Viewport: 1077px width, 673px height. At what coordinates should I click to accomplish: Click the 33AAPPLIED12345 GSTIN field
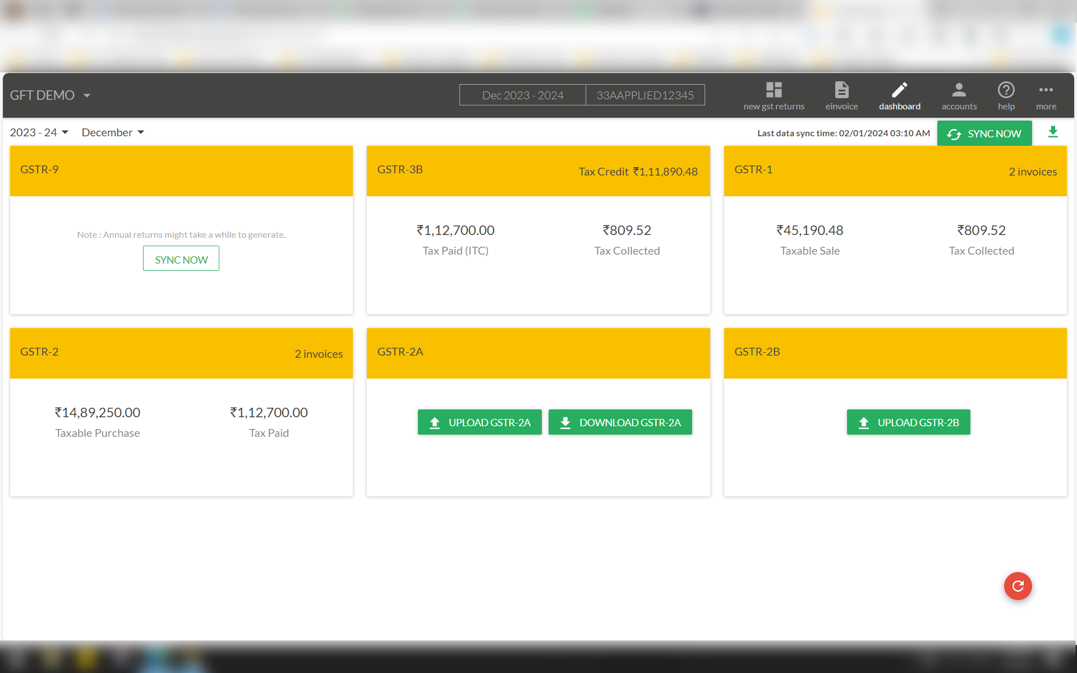click(x=645, y=95)
